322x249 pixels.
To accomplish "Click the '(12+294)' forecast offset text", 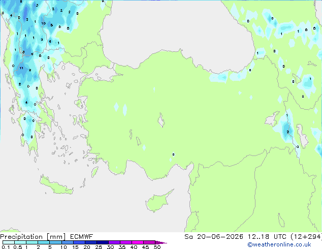I will (306, 237).
